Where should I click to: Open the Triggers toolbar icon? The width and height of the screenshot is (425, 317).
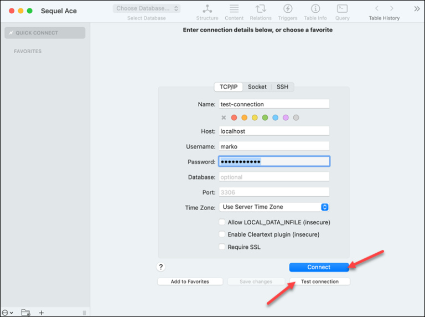288,9
